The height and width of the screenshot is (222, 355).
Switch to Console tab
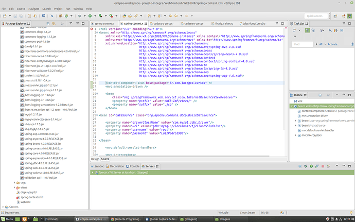pyautogui.click(x=133, y=166)
